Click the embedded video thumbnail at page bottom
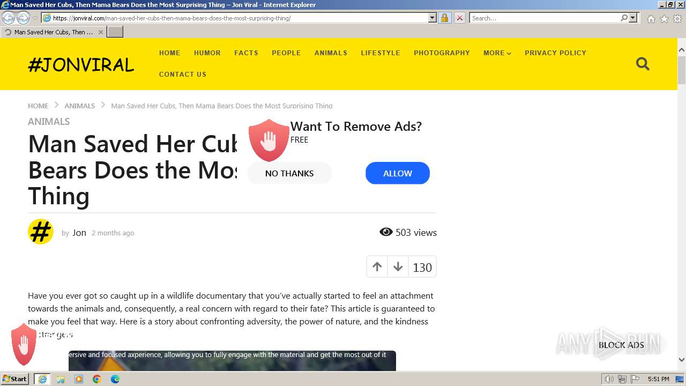 coord(232,361)
